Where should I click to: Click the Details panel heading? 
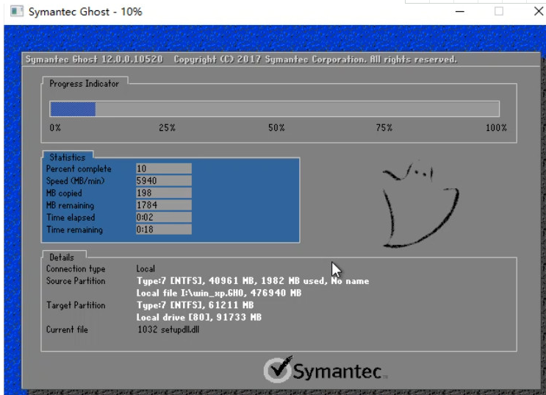pos(62,257)
